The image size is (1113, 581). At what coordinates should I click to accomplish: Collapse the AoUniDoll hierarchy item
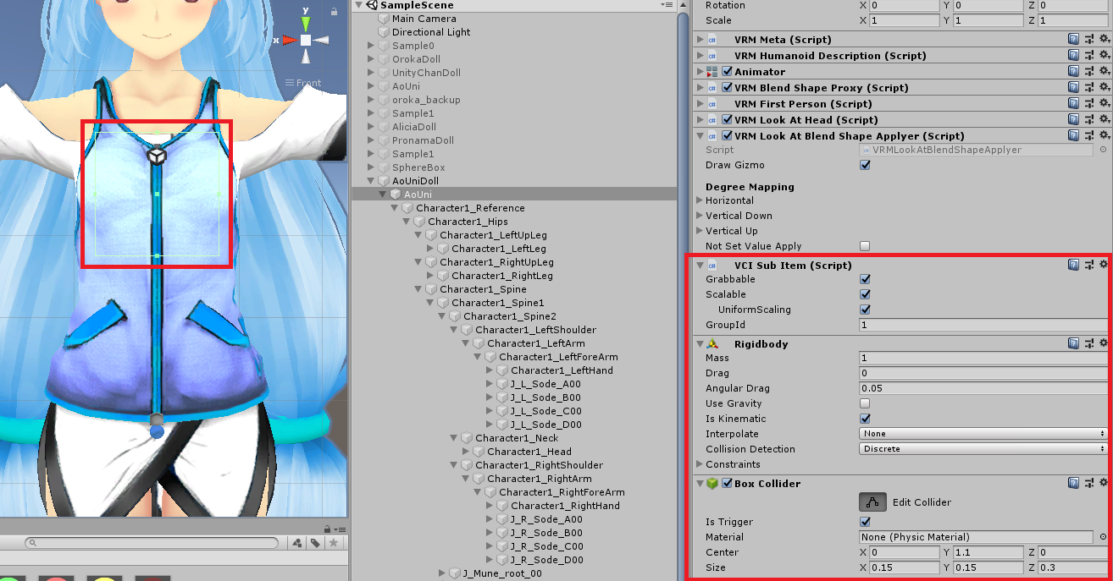pyautogui.click(x=371, y=181)
